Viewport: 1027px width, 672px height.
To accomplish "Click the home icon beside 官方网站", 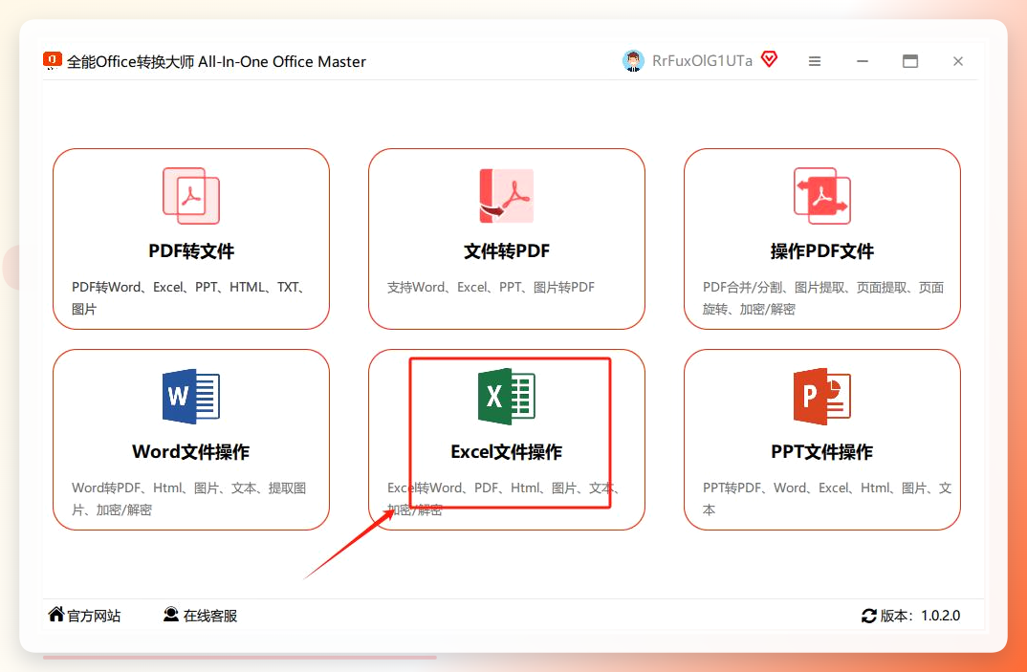I will click(56, 615).
